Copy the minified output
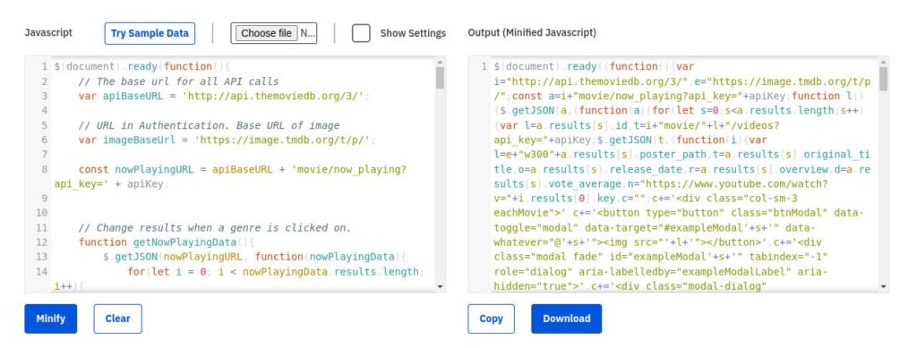917x348 pixels. pyautogui.click(x=492, y=318)
